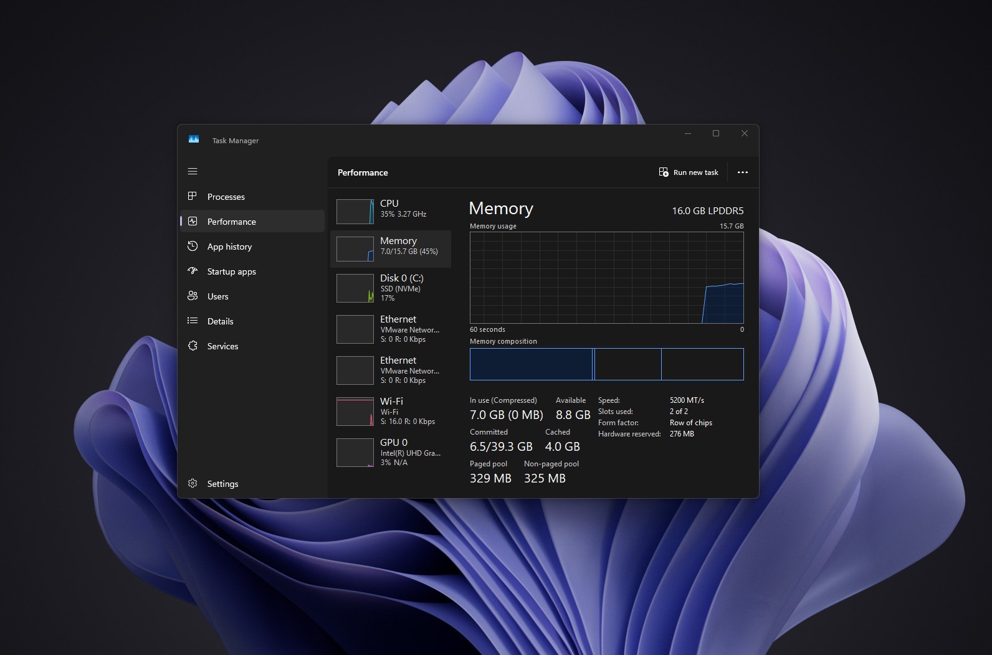Click the "Wi-Fi" resource heading
Image resolution: width=992 pixels, height=655 pixels.
pos(392,402)
